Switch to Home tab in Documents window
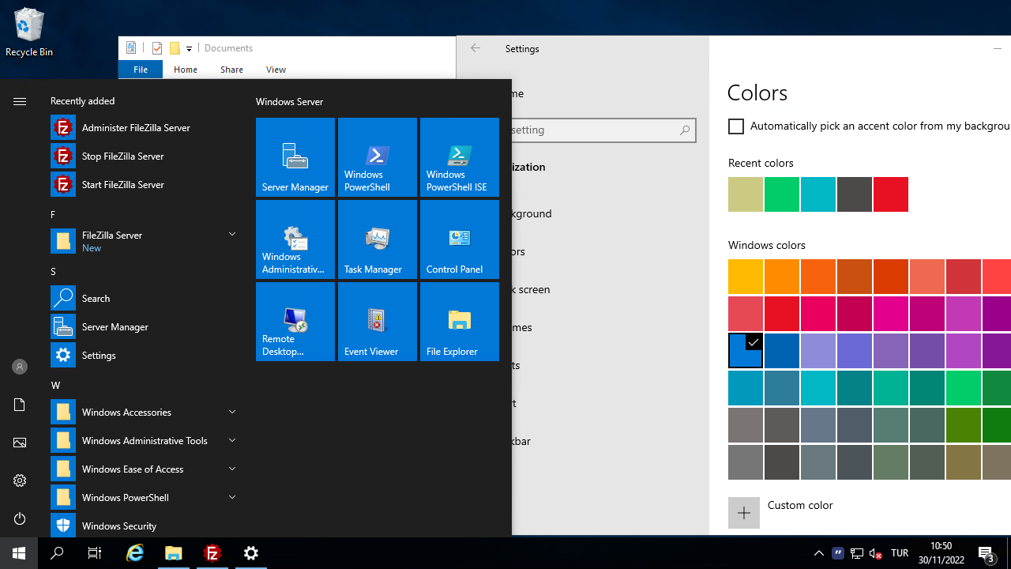This screenshot has width=1011, height=569. click(186, 70)
